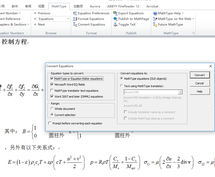Click Publish to MathPage icon
Viewport: 215px width, 177px height.
pos(116,19)
